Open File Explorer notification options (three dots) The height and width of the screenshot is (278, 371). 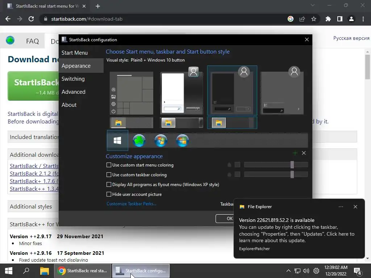click(x=341, y=207)
